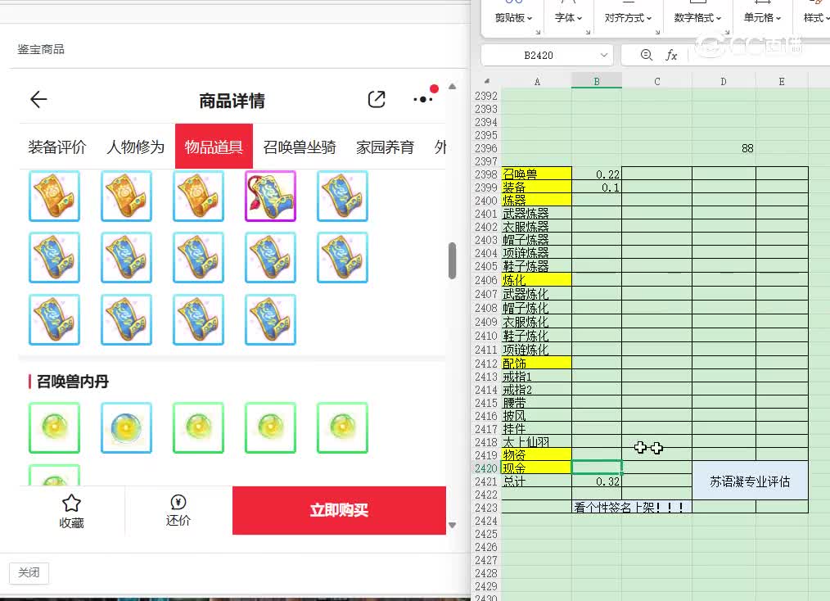The height and width of the screenshot is (601, 830).
Task: Open the 字体 dropdown
Action: coord(568,18)
